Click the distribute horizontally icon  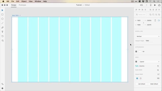pyautogui.click(x=159, y=10)
